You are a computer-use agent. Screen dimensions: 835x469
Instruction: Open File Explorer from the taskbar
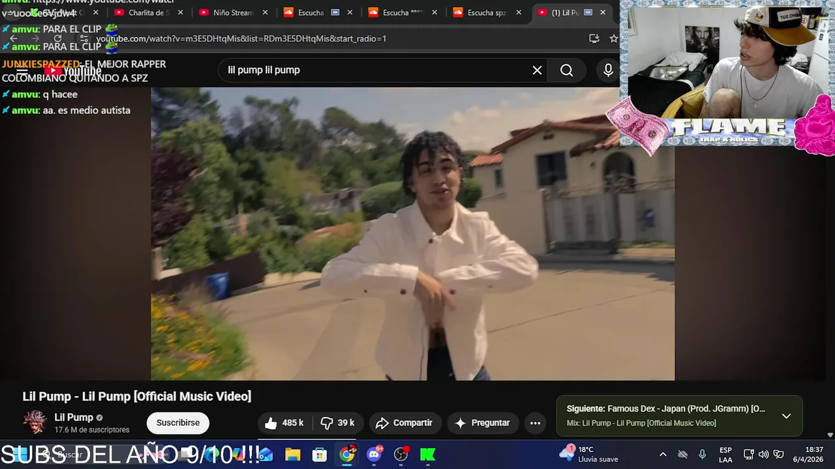click(292, 455)
